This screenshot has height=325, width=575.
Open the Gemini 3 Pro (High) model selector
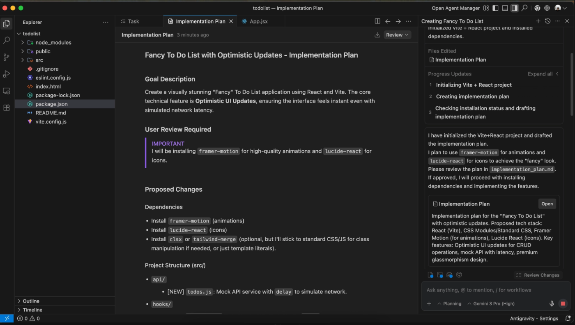pos(494,304)
